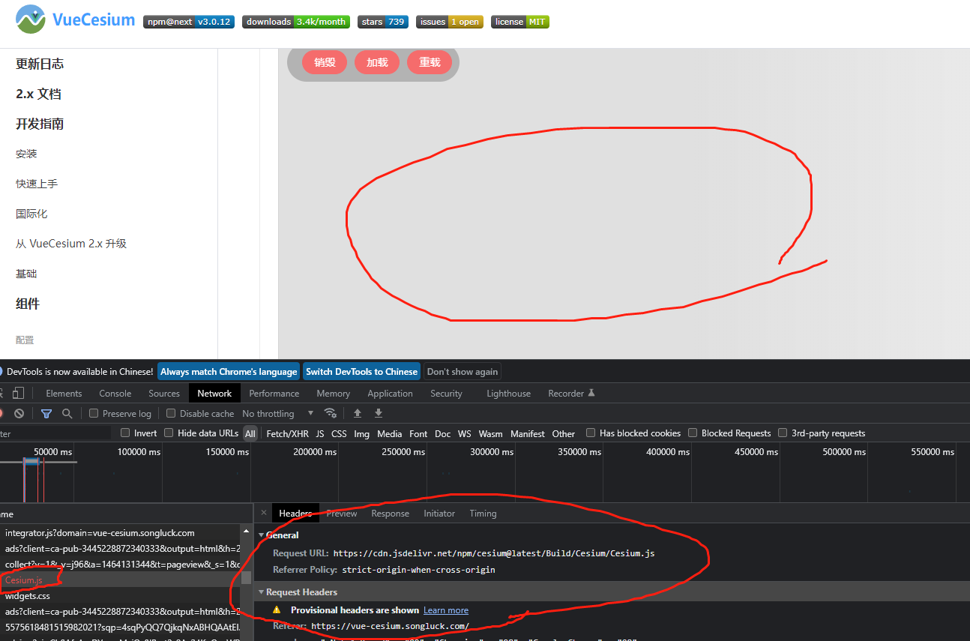
Task: Click the issues 1 open badge
Action: click(x=450, y=22)
